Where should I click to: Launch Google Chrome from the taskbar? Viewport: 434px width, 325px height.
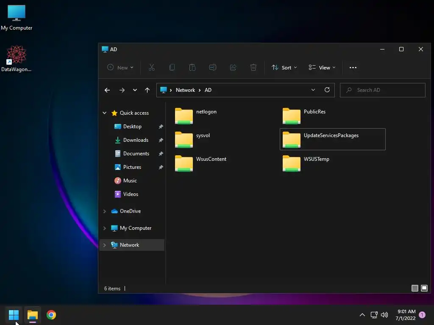point(51,315)
